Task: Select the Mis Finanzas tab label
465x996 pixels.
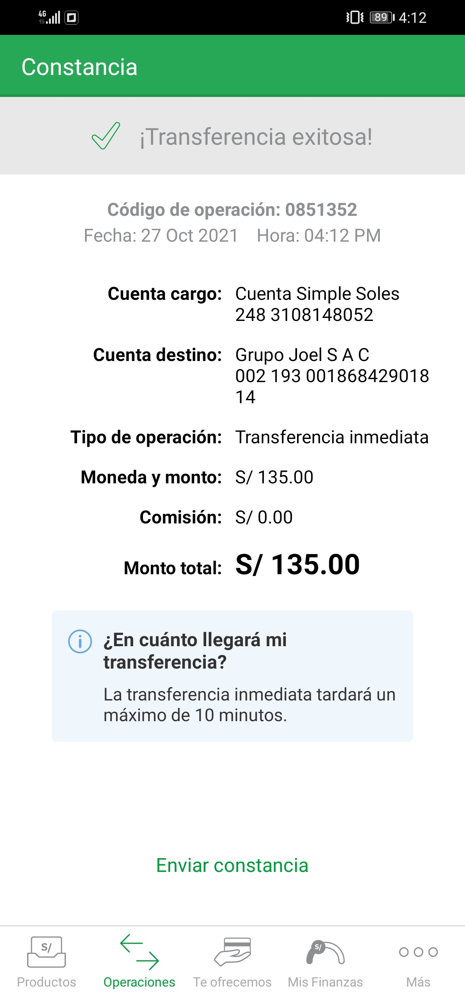Action: (325, 982)
